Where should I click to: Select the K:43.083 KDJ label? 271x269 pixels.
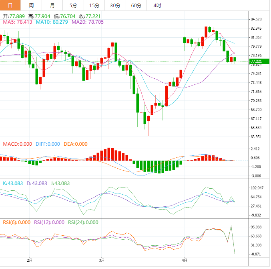12,183
